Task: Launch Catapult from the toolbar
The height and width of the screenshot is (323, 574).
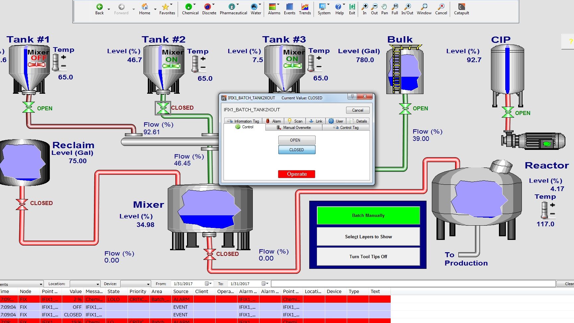Action: tap(461, 7)
